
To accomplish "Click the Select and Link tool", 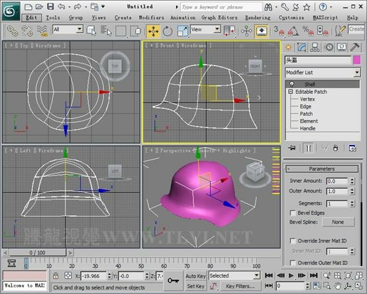I will pos(12,30).
